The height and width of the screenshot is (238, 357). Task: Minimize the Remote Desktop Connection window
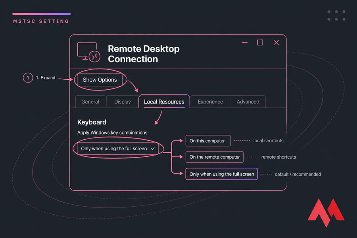click(245, 42)
